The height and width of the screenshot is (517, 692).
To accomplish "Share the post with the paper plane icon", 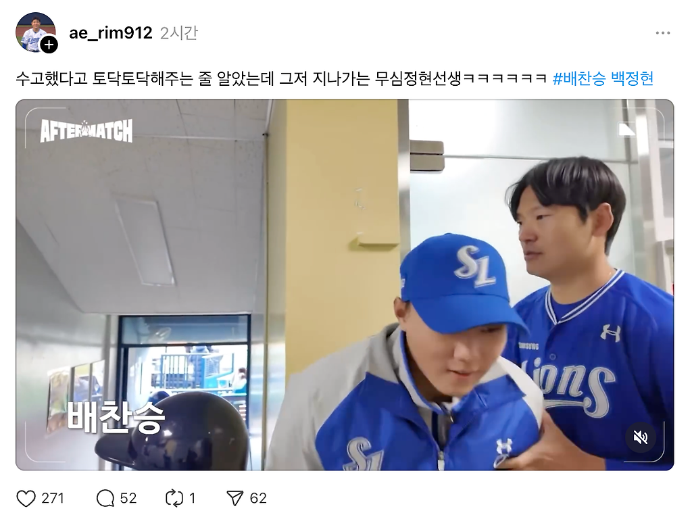I will (234, 499).
